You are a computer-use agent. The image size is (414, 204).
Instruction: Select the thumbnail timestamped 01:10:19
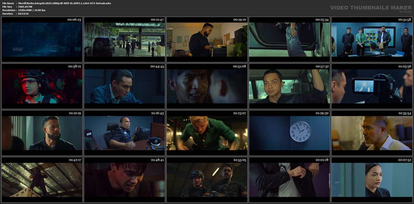[x=42, y=133]
